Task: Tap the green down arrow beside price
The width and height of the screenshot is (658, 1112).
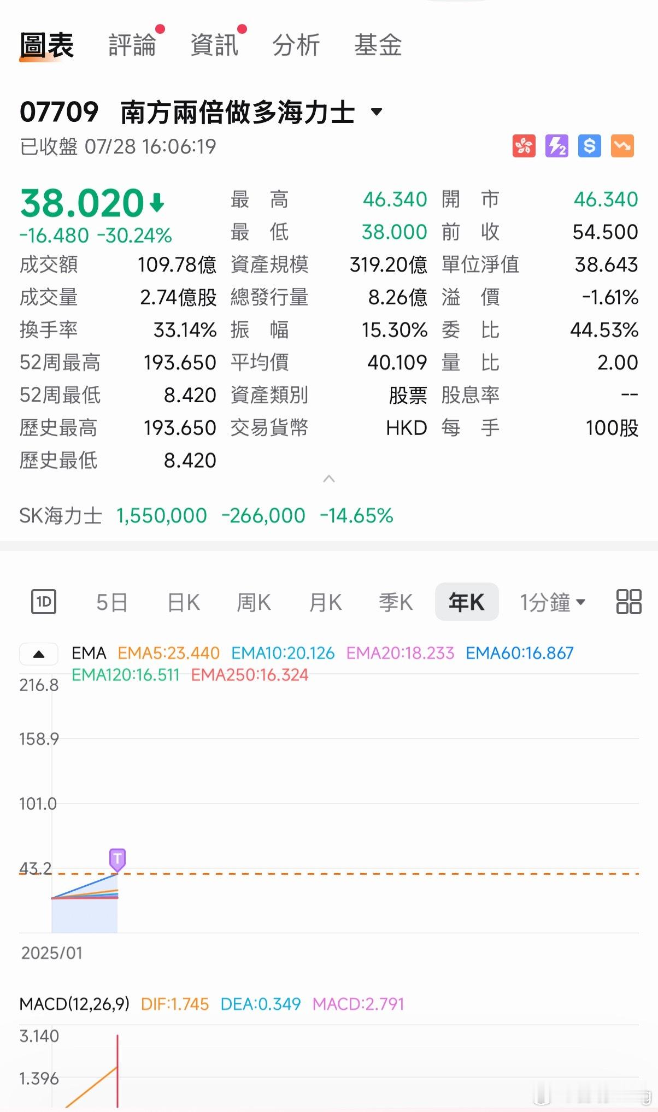Action: pyautogui.click(x=157, y=203)
